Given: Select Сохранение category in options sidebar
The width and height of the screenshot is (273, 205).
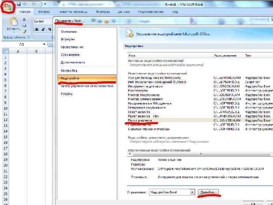Looking at the screenshot, I should click(87, 55).
